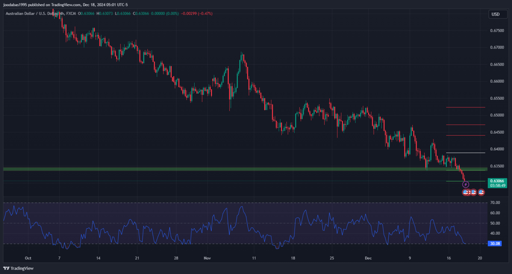The image size is (512, 274).
Task: Click the 11 date label on the time axis
Action: coord(254,258)
